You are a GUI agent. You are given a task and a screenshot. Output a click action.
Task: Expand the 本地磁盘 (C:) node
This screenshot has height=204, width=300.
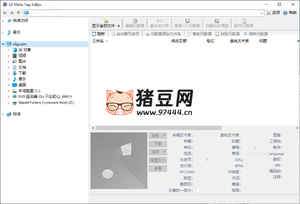[9, 91]
